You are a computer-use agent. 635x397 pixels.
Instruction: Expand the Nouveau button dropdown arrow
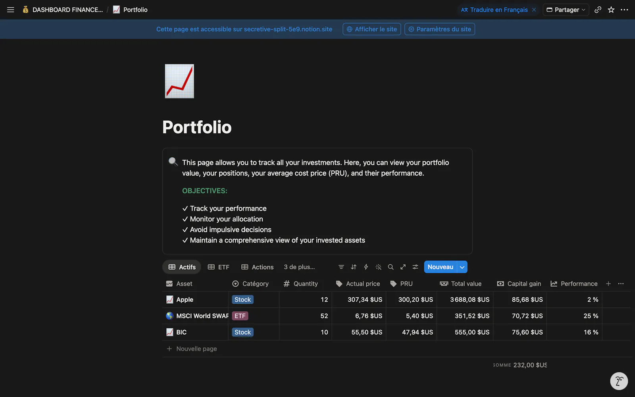coord(462,267)
